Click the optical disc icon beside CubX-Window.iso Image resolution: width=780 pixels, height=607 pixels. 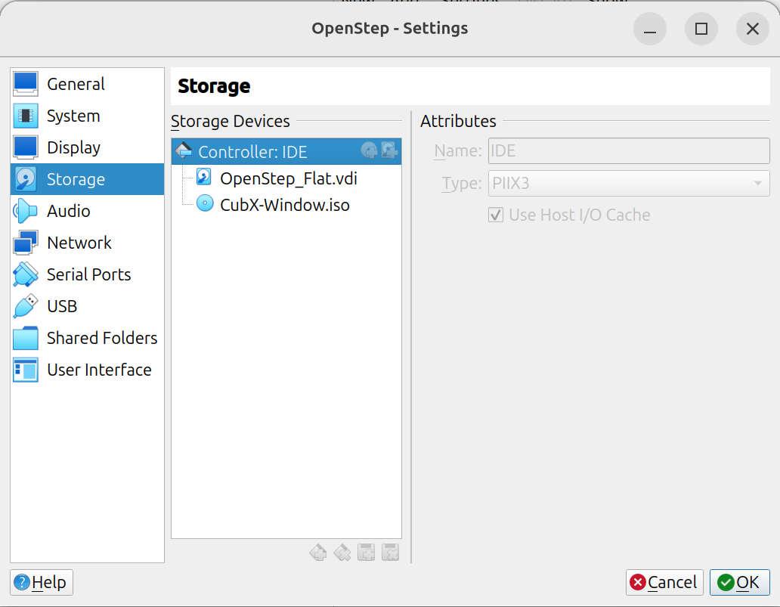(x=204, y=204)
